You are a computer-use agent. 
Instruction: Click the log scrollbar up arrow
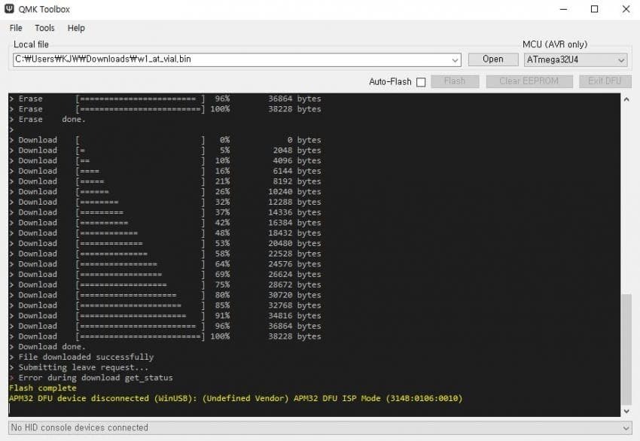point(626,99)
